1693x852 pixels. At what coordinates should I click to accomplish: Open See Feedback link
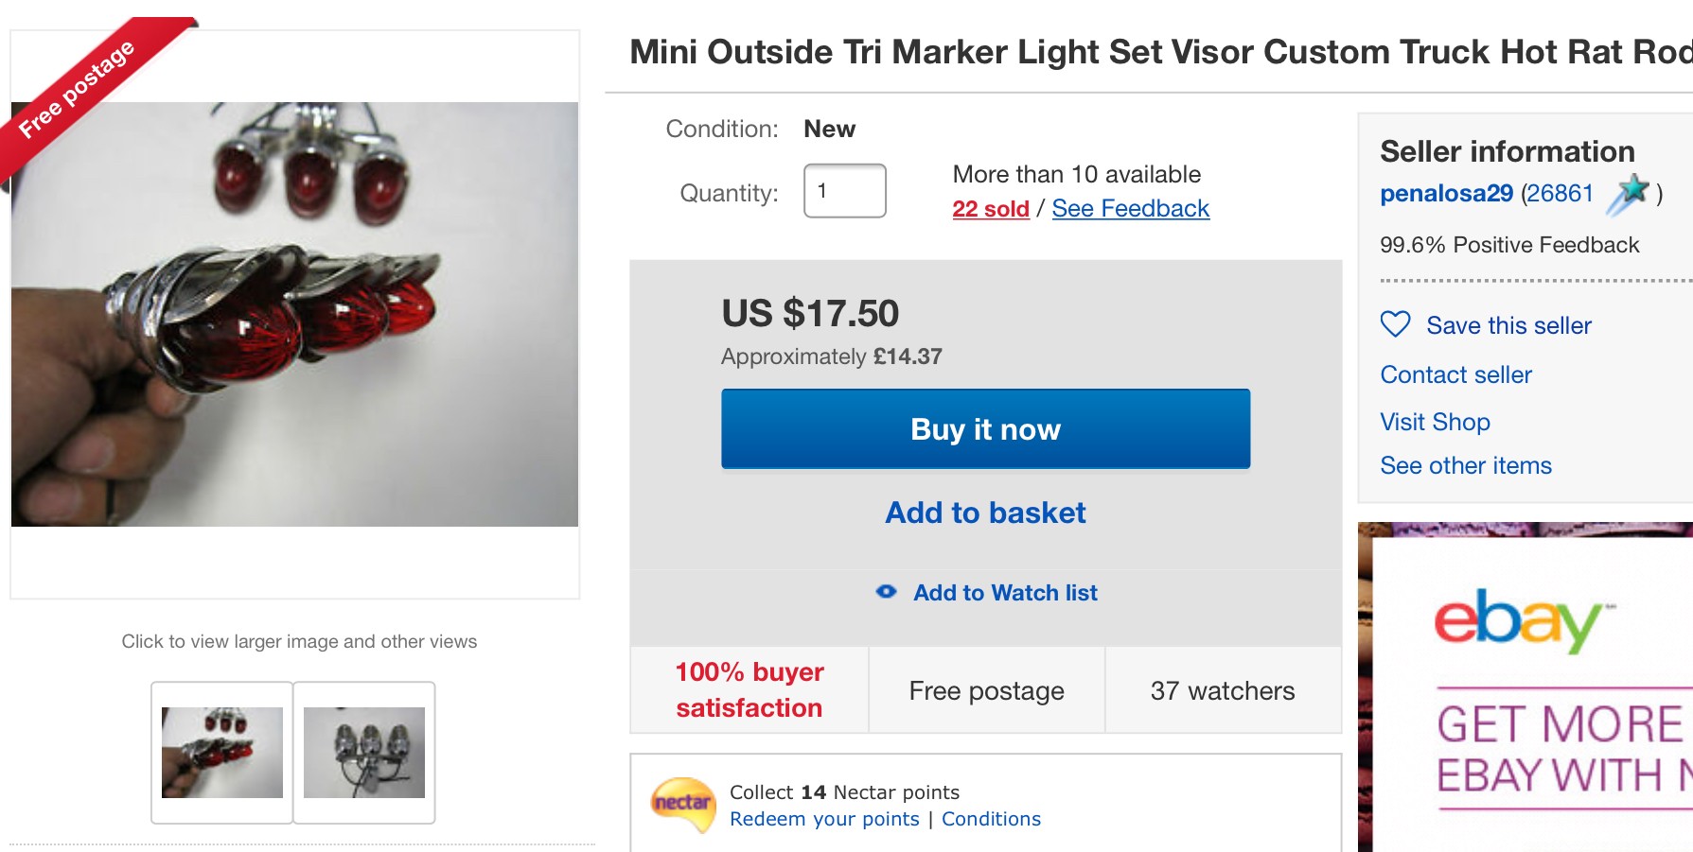coord(1130,209)
